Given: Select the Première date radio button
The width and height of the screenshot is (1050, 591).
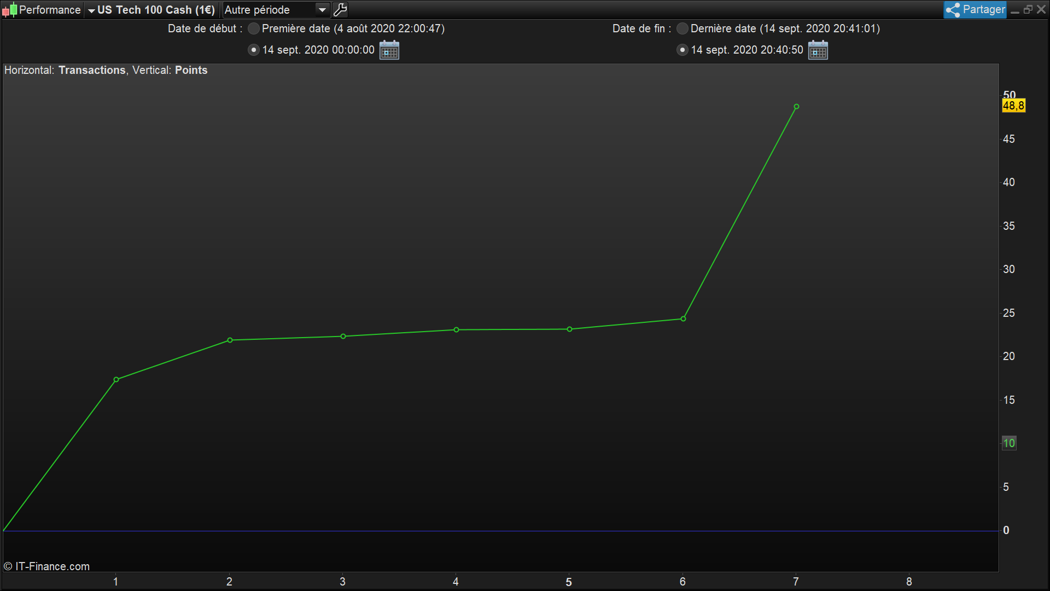Looking at the screenshot, I should 254,28.
